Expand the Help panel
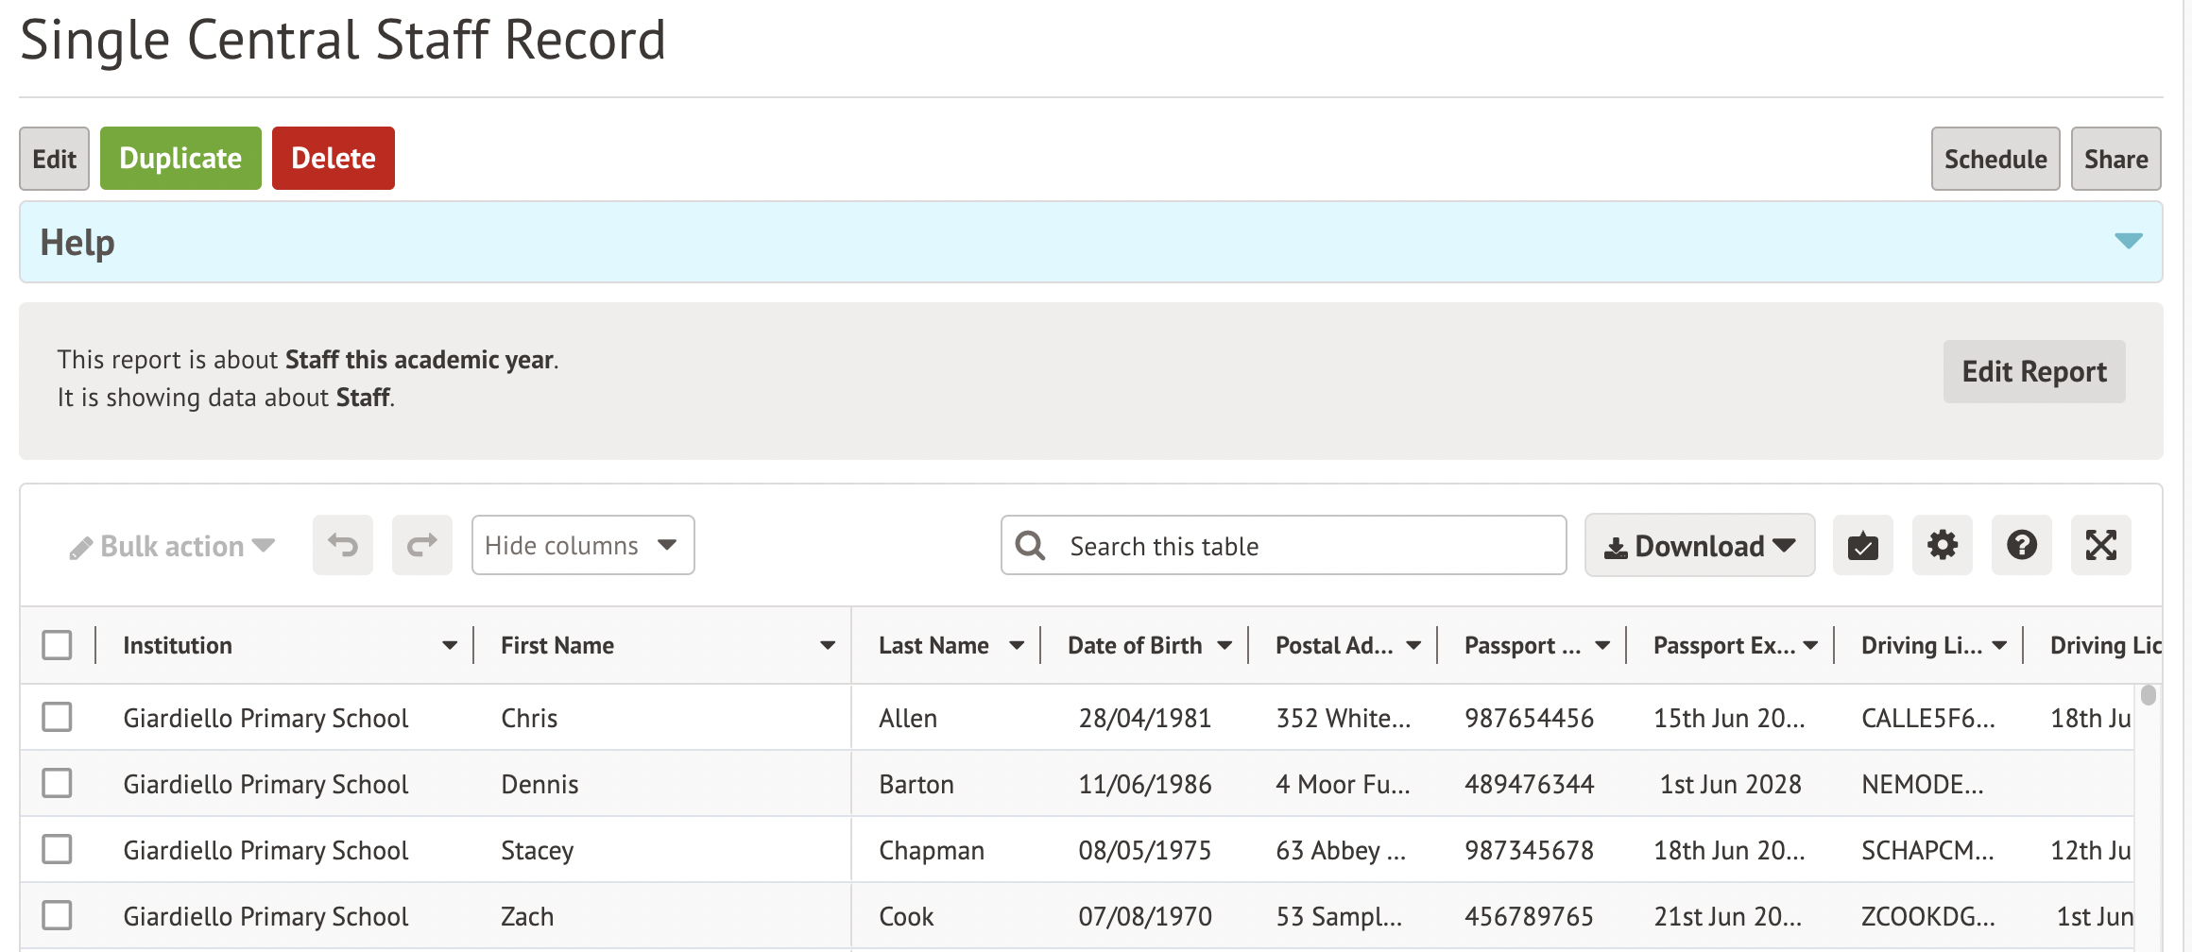 pos(2128,242)
